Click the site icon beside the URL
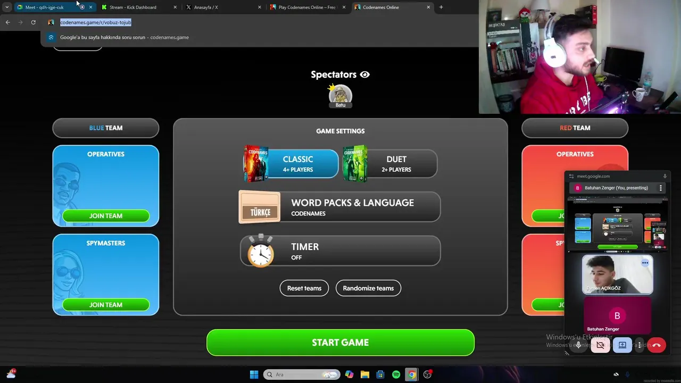Viewport: 681px width, 383px height. pos(51,22)
